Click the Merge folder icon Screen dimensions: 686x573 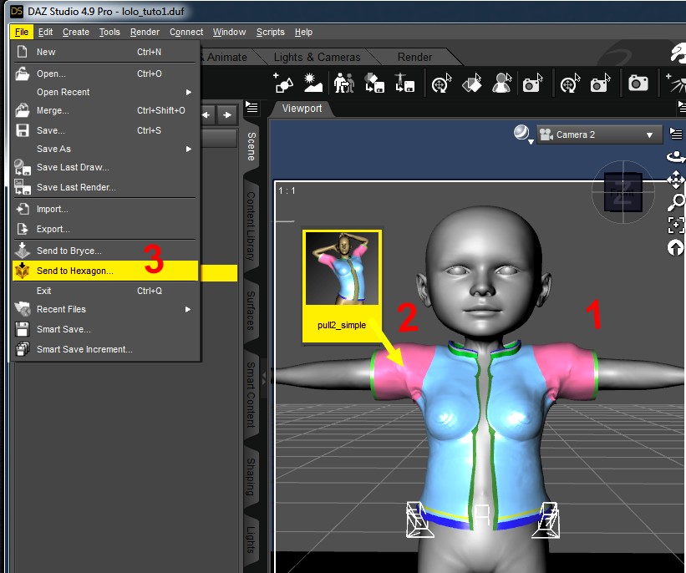pos(23,110)
